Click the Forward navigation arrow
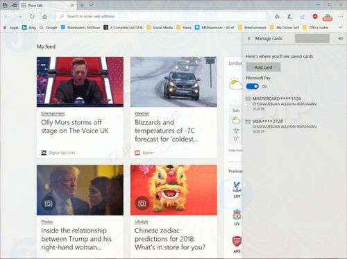This screenshot has width=347, height=259. click(x=19, y=17)
